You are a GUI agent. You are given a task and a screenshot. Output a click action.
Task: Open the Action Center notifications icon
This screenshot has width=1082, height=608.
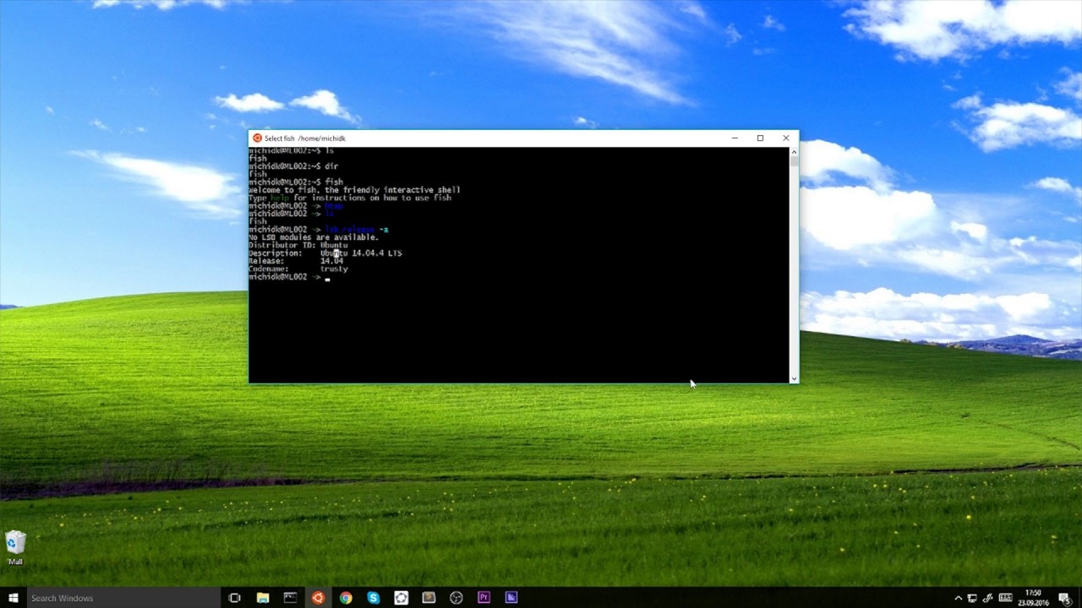[1064, 598]
